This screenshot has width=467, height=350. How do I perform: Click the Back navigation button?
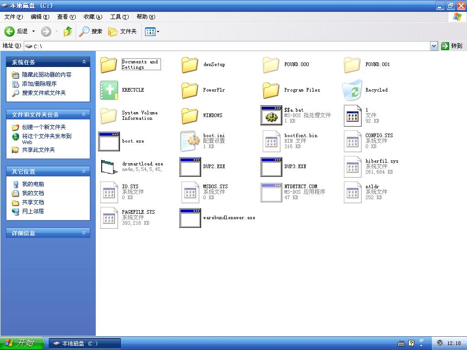(16, 31)
